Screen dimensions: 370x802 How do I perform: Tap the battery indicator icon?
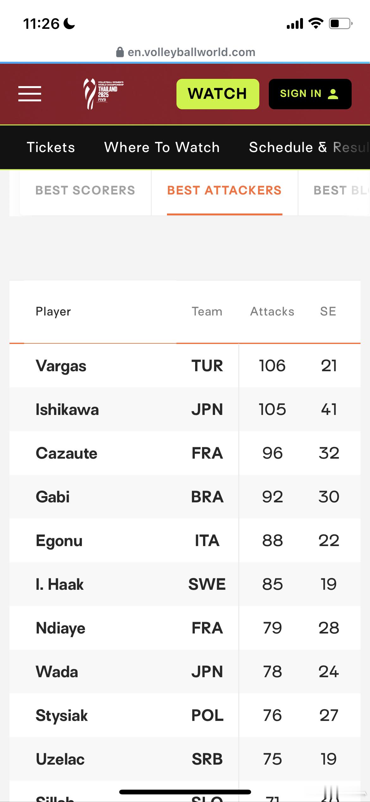coord(341,23)
